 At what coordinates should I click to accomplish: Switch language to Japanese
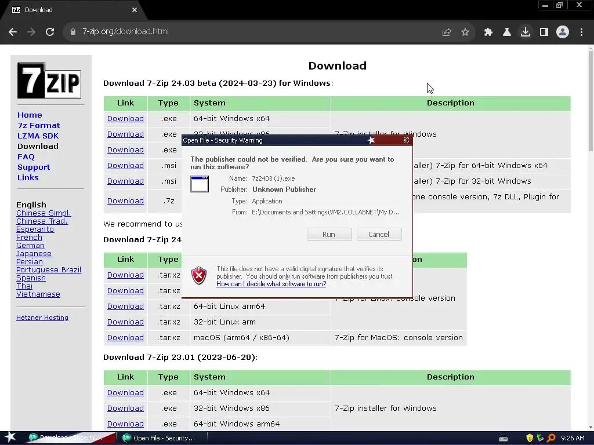[x=34, y=254]
